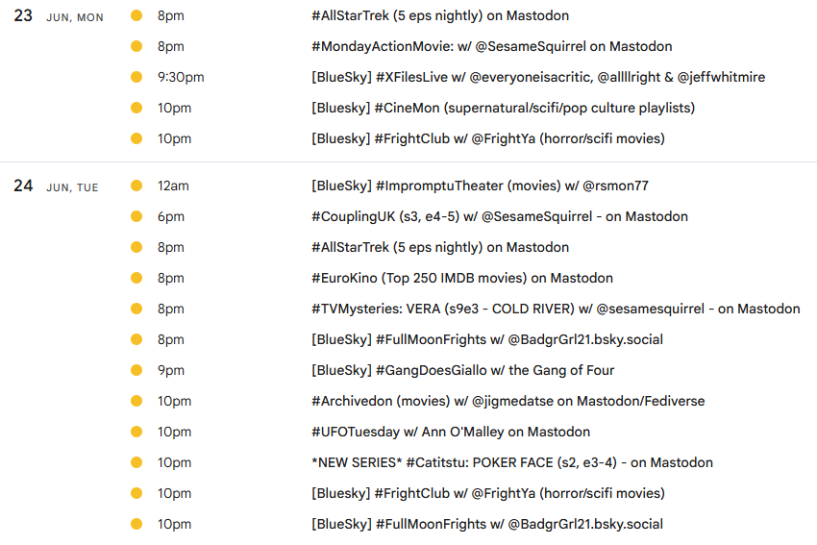Open *NEW SERIES* #Catitstu: POKER FACE event

512,462
